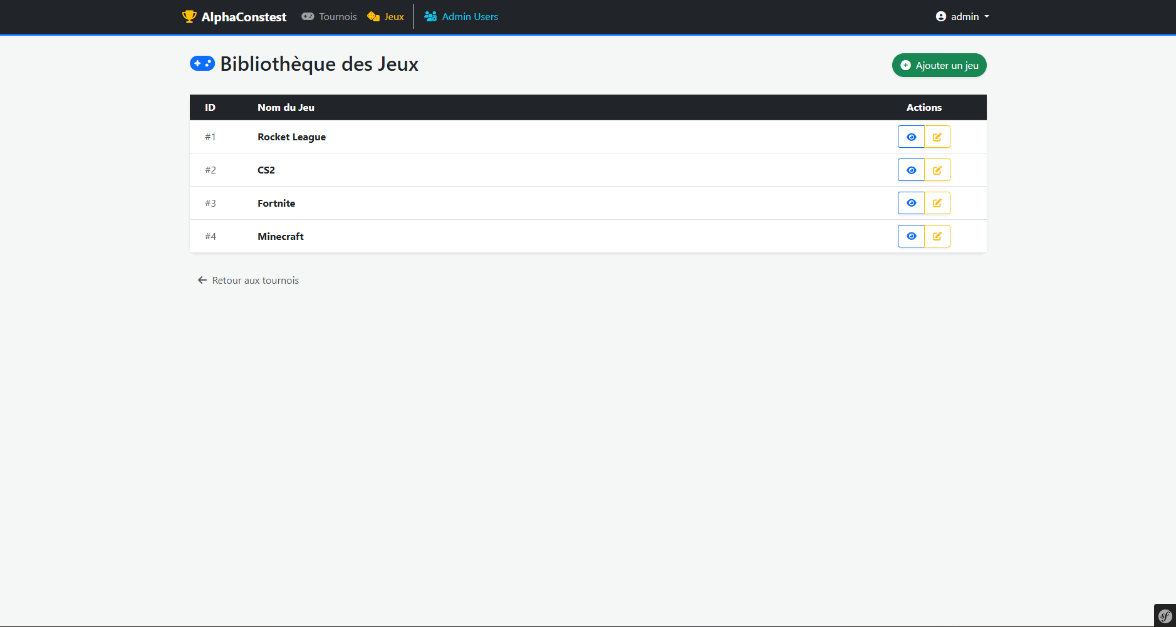The image size is (1176, 627).
Task: Edit Minecraft with the pencil icon
Action: click(x=937, y=236)
